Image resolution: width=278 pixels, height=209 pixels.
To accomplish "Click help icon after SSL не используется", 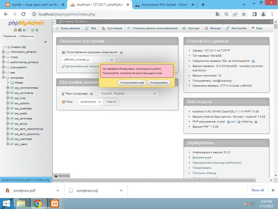I will click(253, 61).
